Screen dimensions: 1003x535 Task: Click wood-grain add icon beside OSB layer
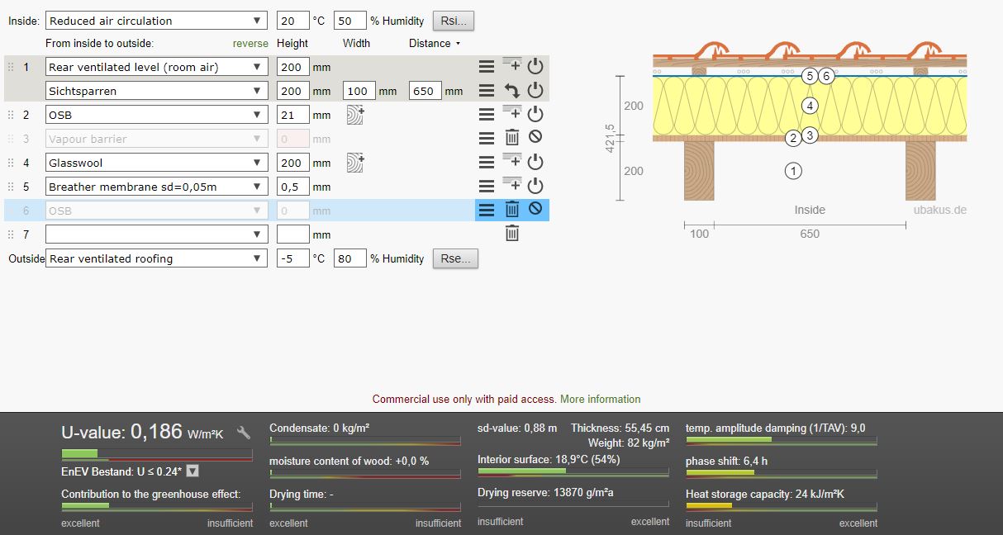tap(355, 115)
